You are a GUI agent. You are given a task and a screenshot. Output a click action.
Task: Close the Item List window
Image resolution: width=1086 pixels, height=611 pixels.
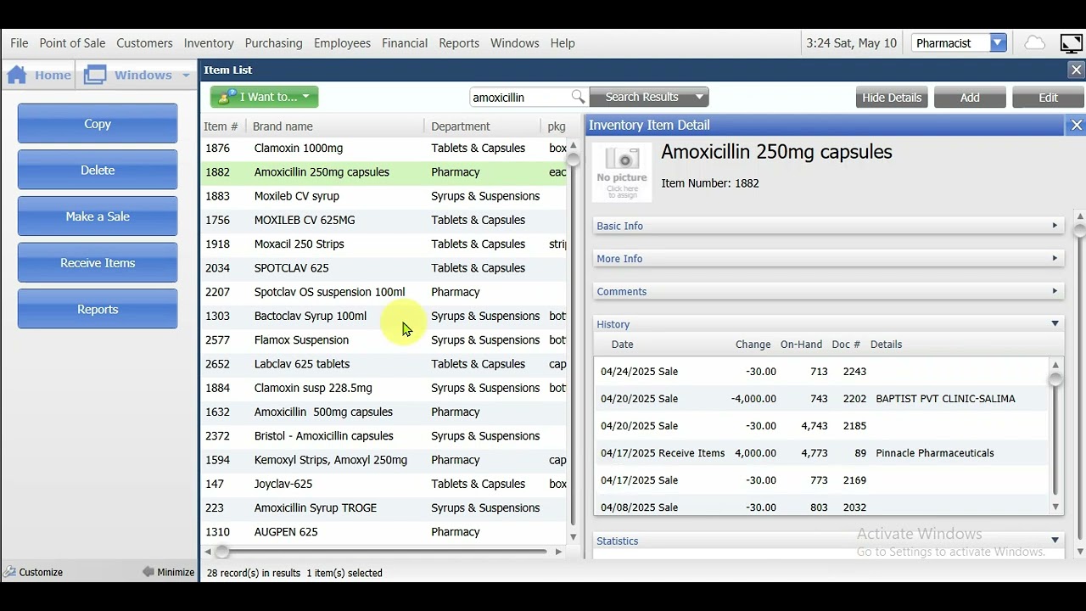[1076, 70]
